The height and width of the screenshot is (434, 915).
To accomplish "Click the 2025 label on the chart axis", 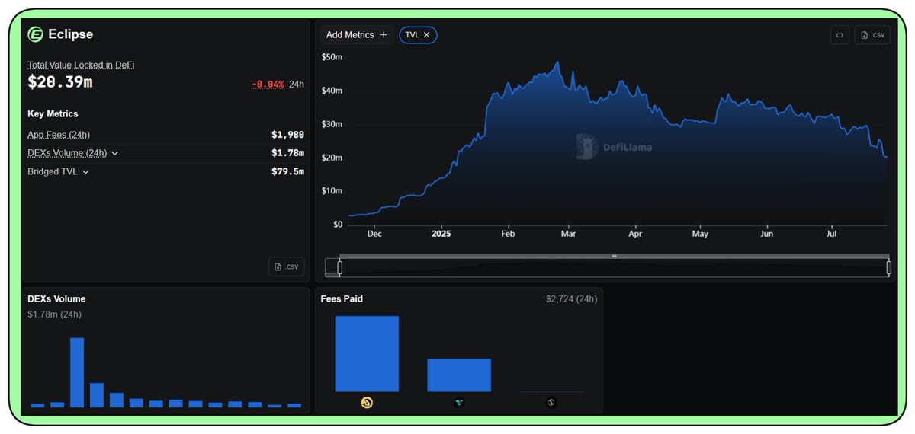I will [x=441, y=235].
